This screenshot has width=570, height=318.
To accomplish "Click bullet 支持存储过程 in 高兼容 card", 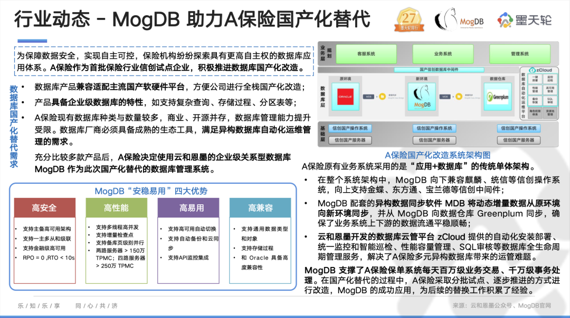I will pyautogui.click(x=258, y=249).
